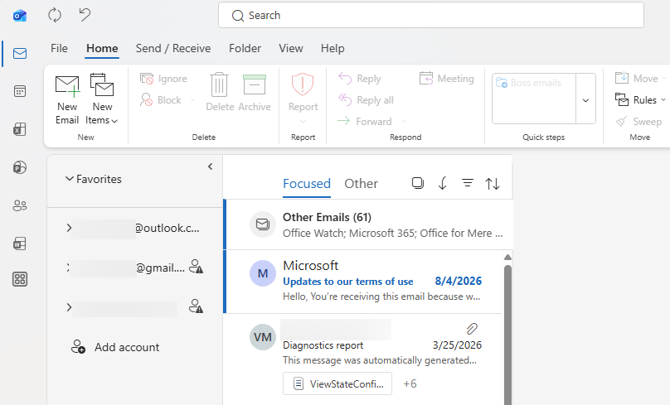The image size is (670, 405).
Task: Click the gmail account warning icon
Action: [x=196, y=267]
